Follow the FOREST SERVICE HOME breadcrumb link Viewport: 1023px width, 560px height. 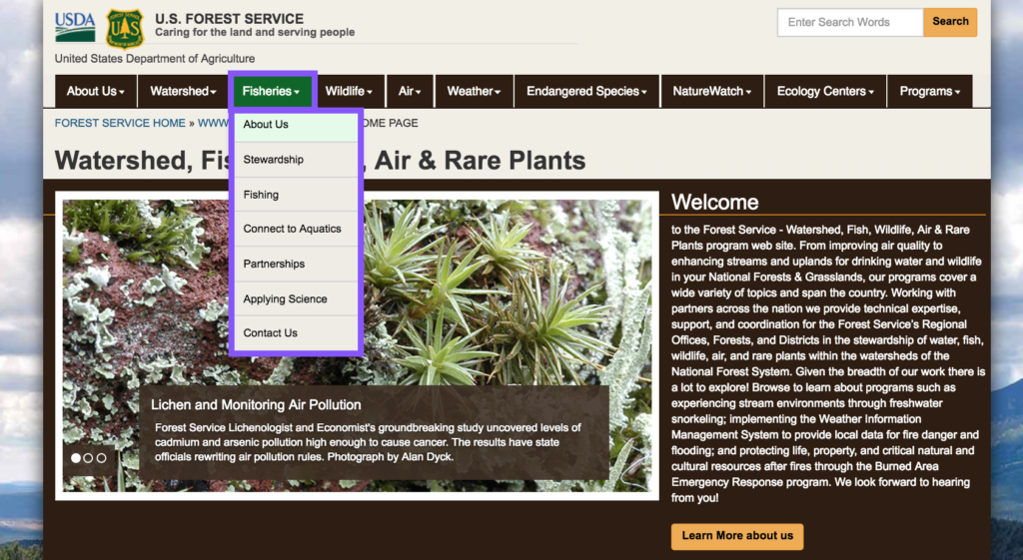click(x=120, y=123)
